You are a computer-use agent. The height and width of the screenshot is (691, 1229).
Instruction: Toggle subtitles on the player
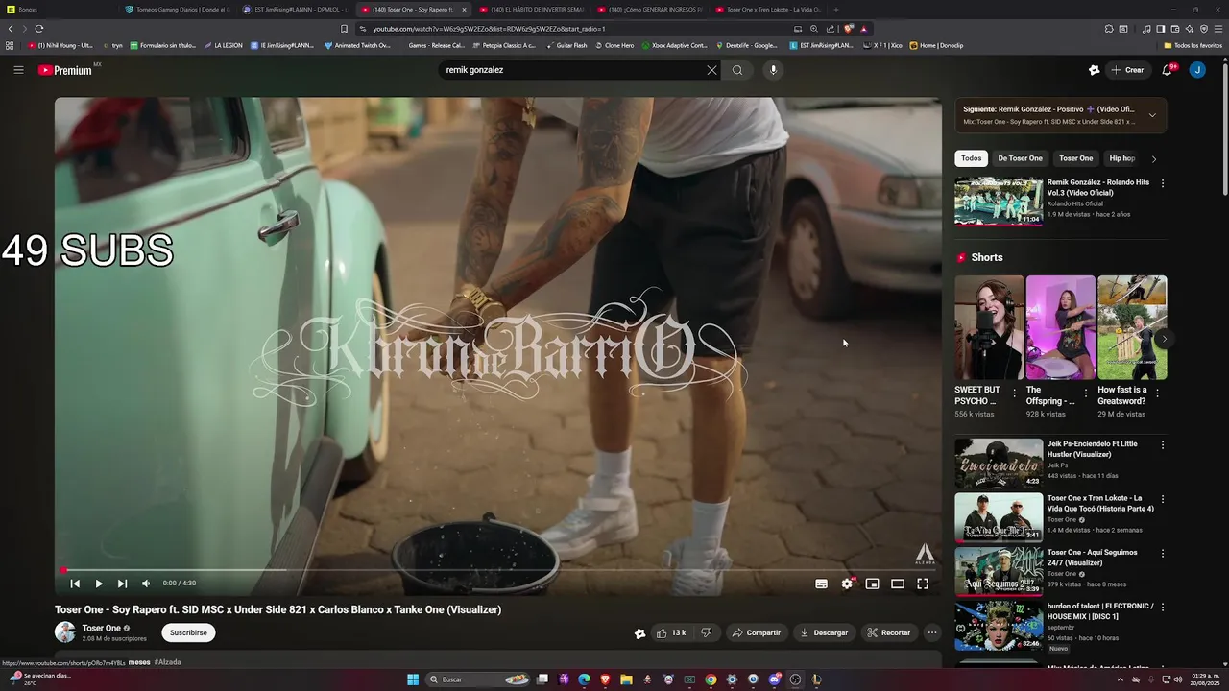coord(821,584)
